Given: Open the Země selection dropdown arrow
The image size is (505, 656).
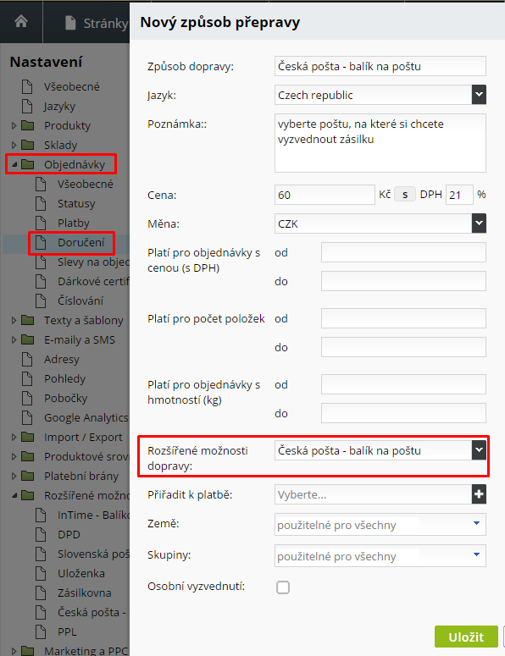Looking at the screenshot, I should pyautogui.click(x=476, y=523).
